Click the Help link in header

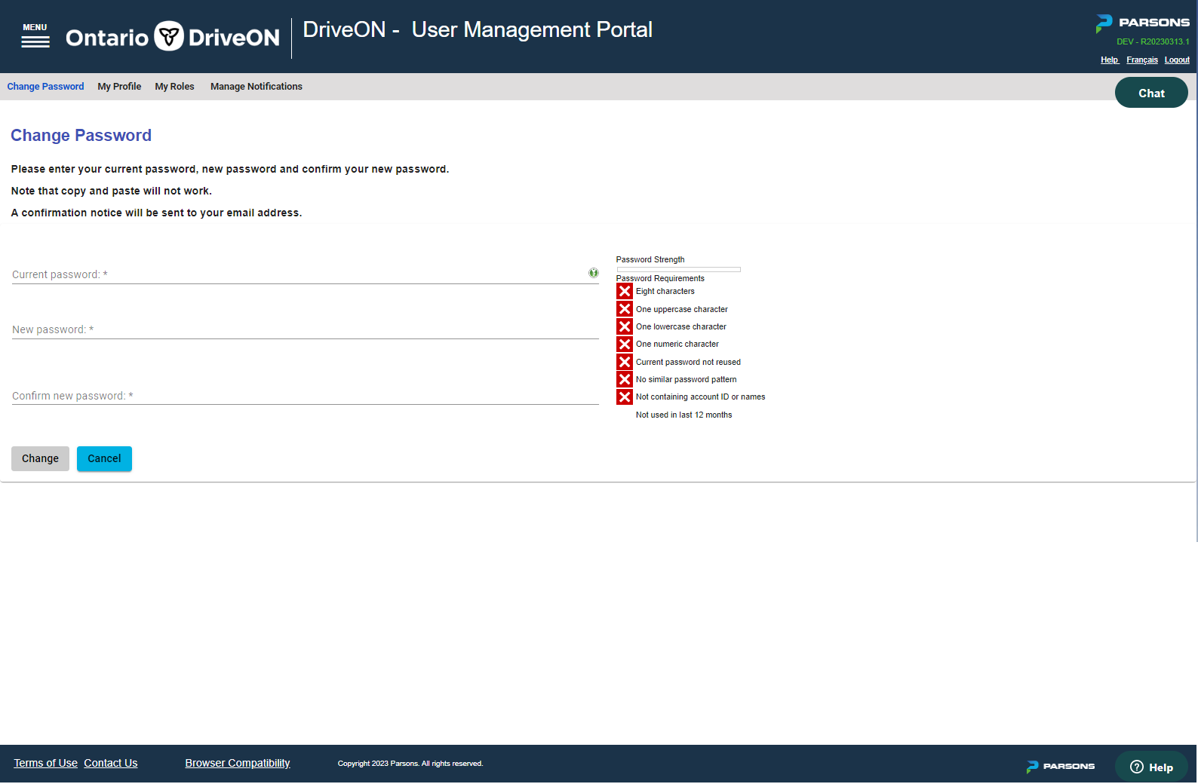pyautogui.click(x=1109, y=60)
